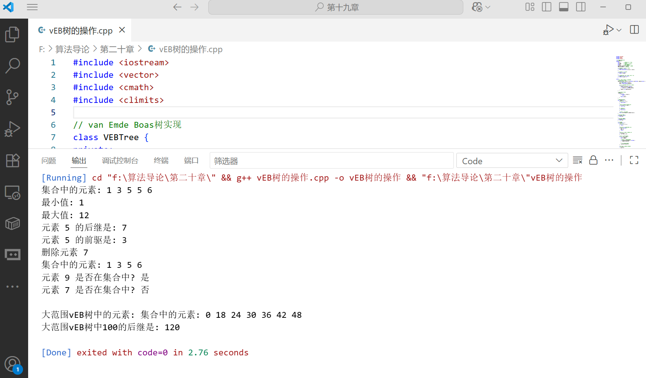Select 算法导论 in the breadcrumb
This screenshot has height=378, width=646.
(x=72, y=49)
